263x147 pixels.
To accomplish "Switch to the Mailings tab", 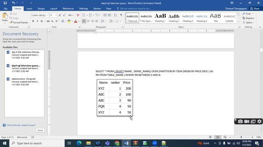I will pos(83,9).
